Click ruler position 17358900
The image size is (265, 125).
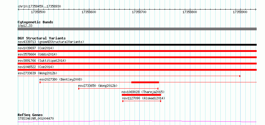[240, 12]
